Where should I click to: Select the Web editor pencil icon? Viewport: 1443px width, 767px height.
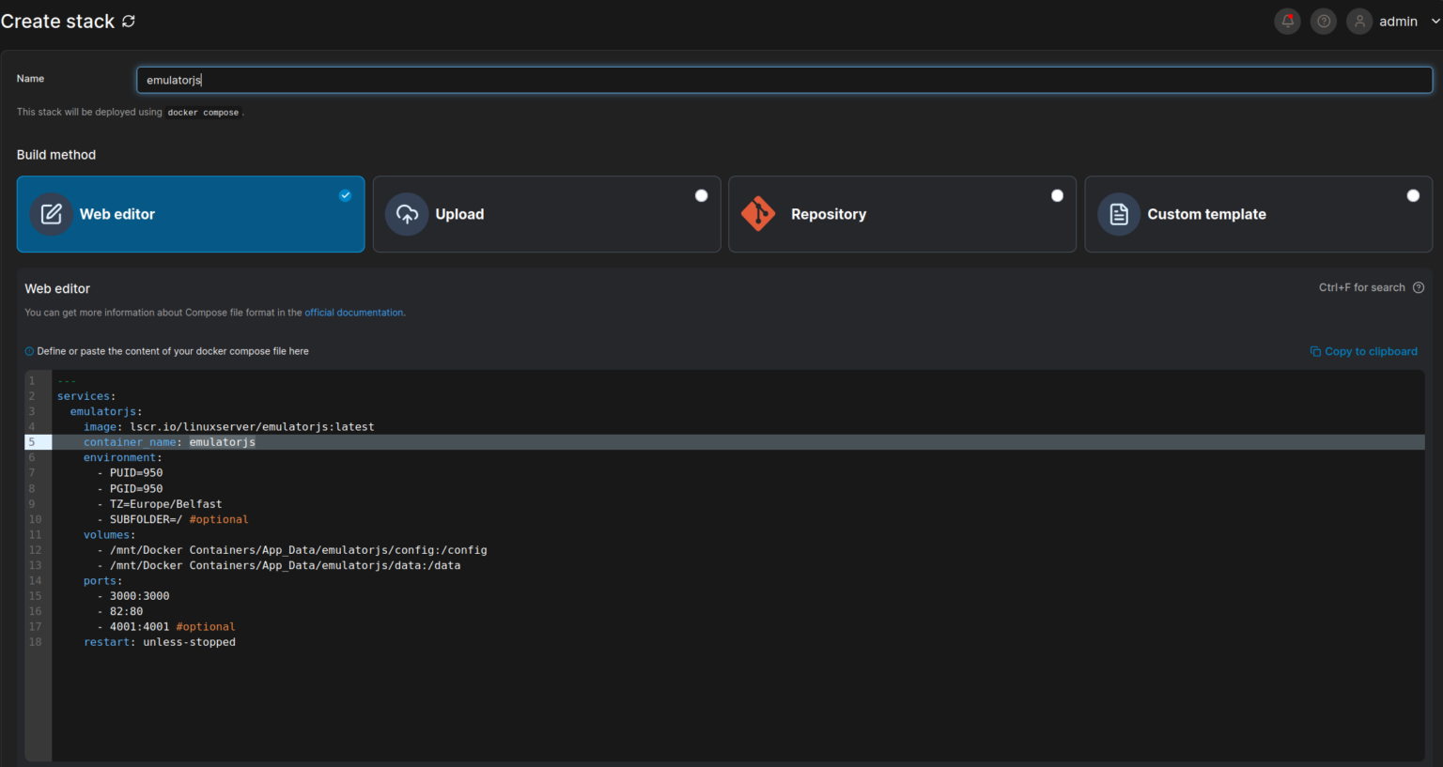pos(51,214)
